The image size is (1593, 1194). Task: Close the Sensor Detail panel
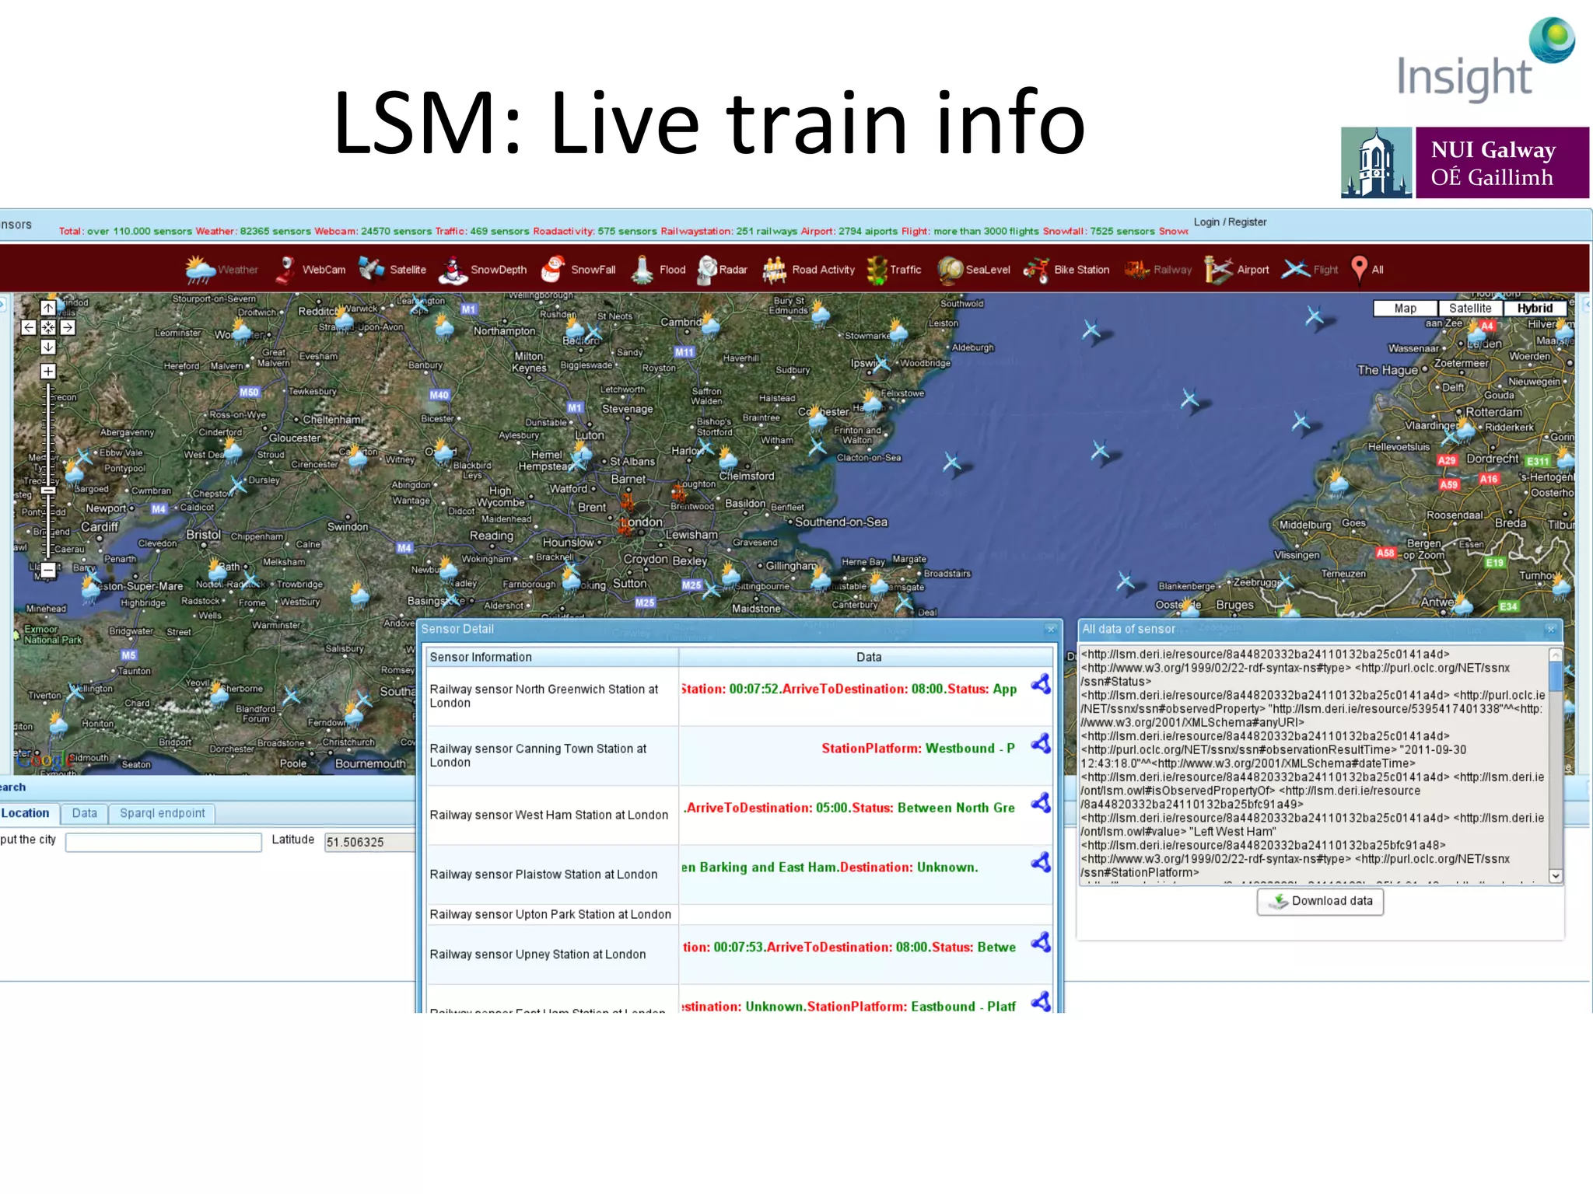[1051, 629]
